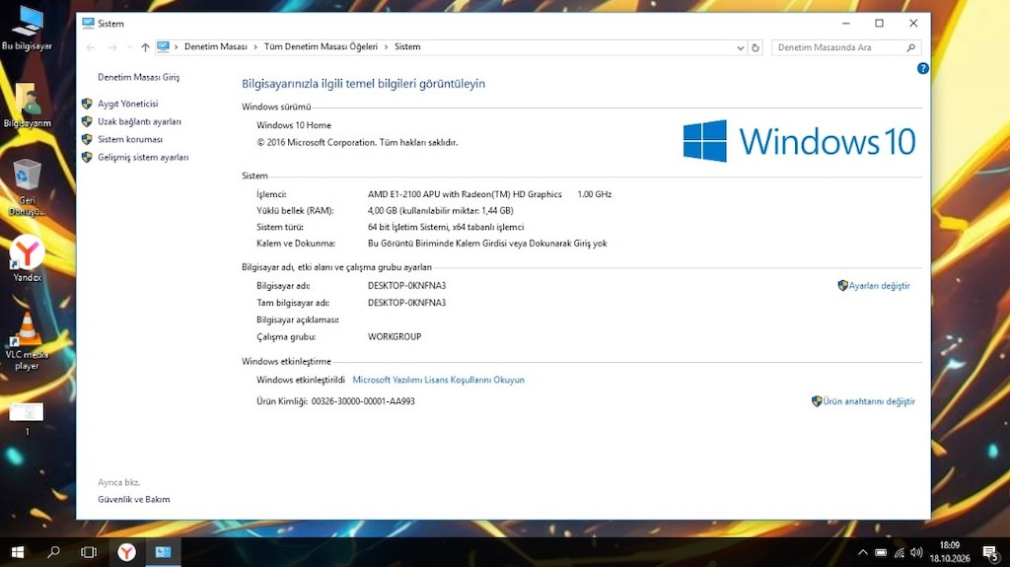Viewport: 1010px width, 567px height.
Task: Open the blue help question mark
Action: tap(922, 68)
